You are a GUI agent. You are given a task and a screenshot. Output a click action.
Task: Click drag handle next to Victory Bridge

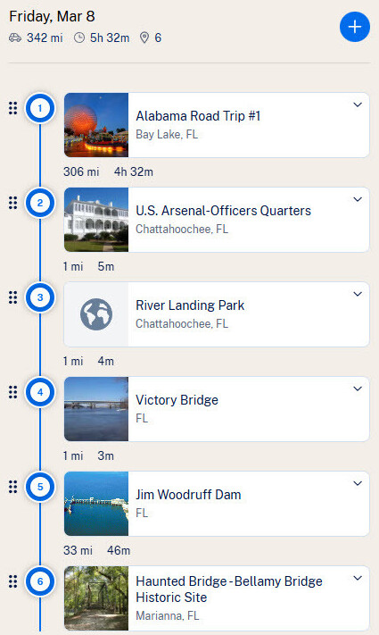13,392
